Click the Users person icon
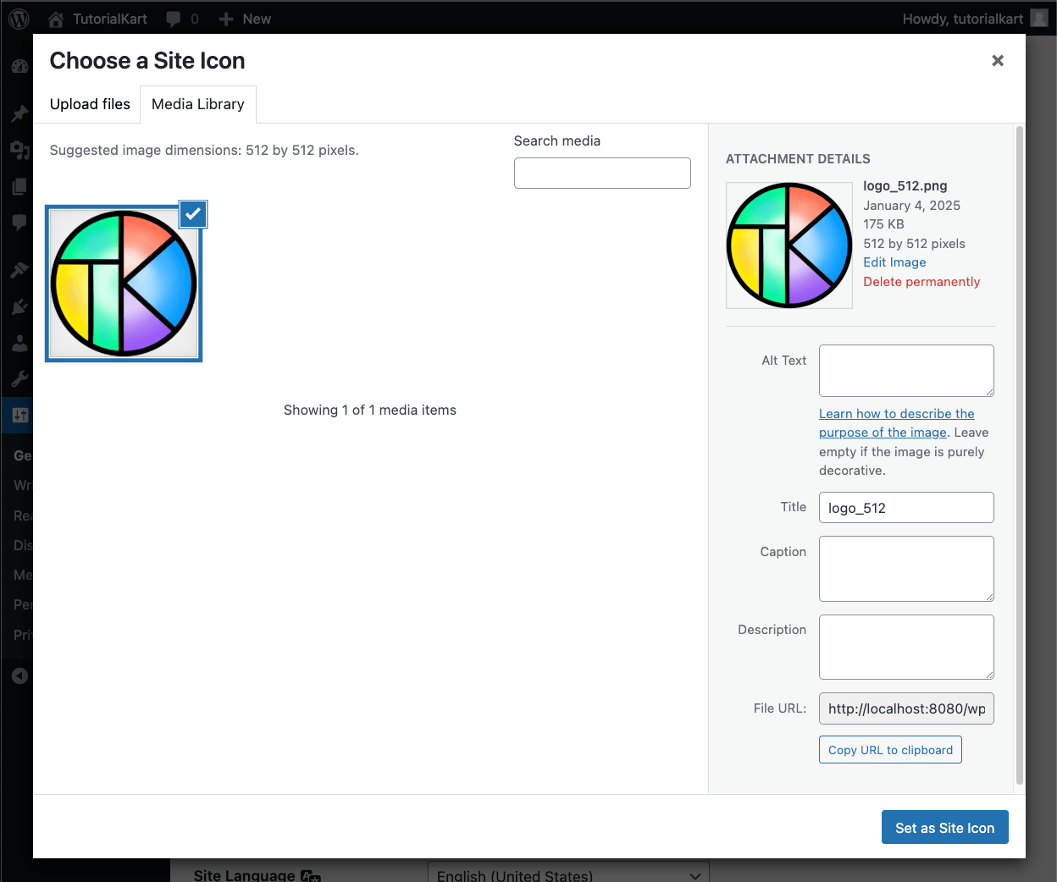 (x=18, y=343)
